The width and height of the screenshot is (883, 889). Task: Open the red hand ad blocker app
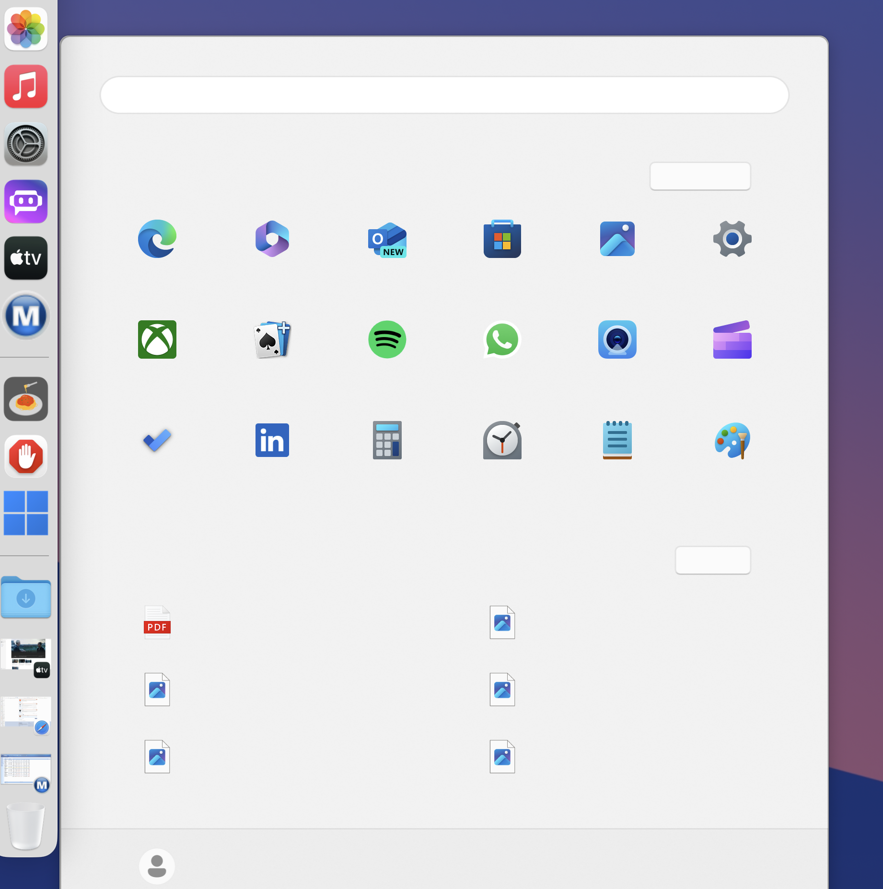pos(26,456)
